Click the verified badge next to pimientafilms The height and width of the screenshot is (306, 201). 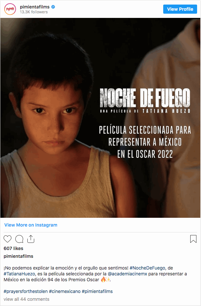point(53,7)
